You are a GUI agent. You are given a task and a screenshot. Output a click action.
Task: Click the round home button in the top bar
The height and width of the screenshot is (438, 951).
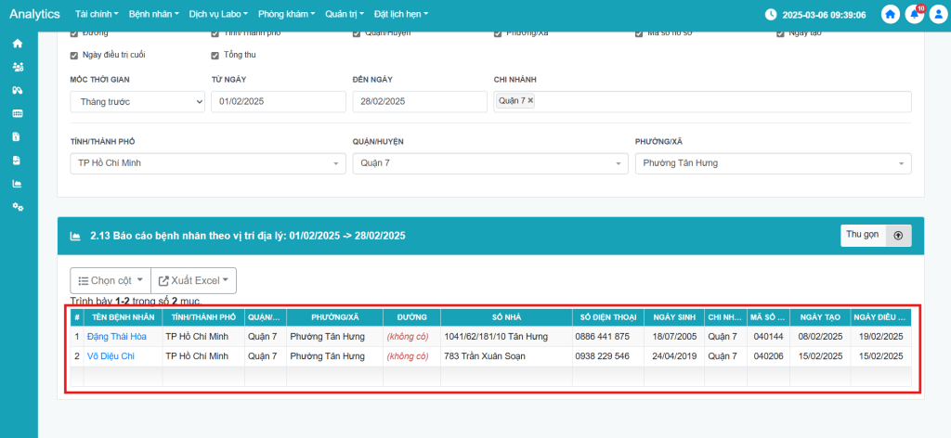891,15
